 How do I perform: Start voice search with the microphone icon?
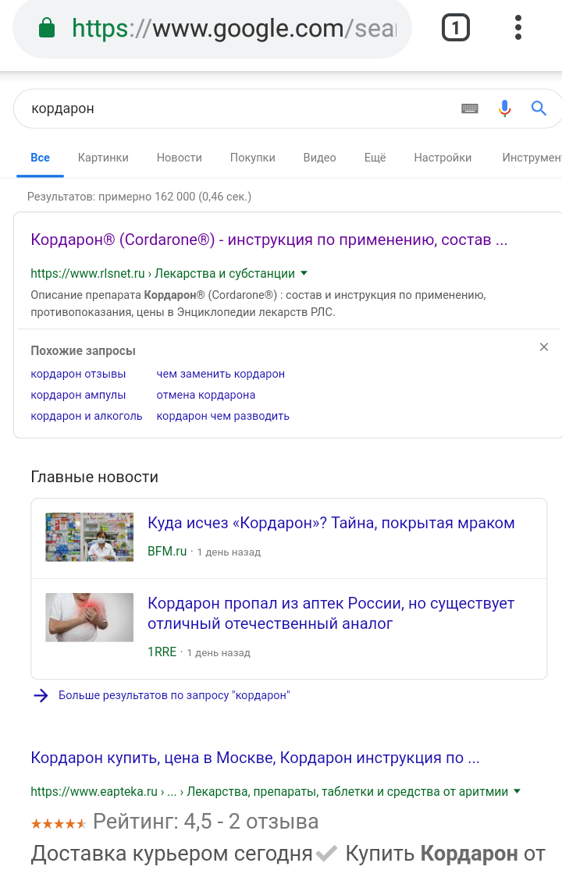[504, 108]
